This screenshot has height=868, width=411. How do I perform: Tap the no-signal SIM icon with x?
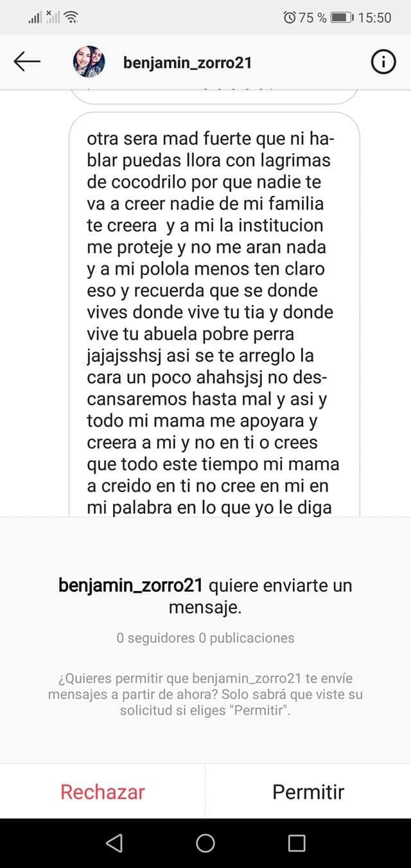(53, 17)
